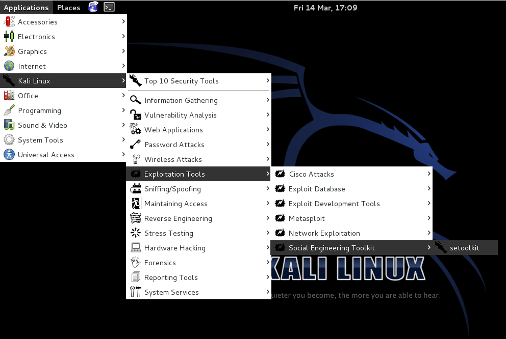Click the Accessories Swiss-knife icon
The width and height of the screenshot is (506, 339).
(9, 21)
